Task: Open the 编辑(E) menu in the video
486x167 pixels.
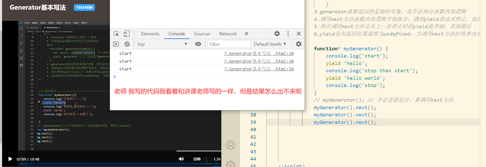Action: click(35, 23)
